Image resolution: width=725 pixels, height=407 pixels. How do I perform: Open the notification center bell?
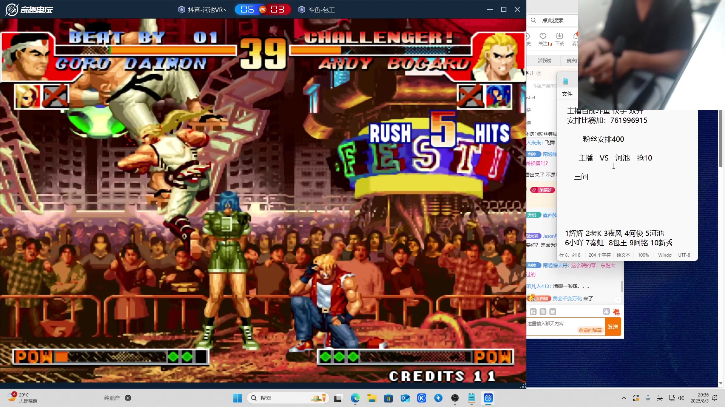coord(715,398)
